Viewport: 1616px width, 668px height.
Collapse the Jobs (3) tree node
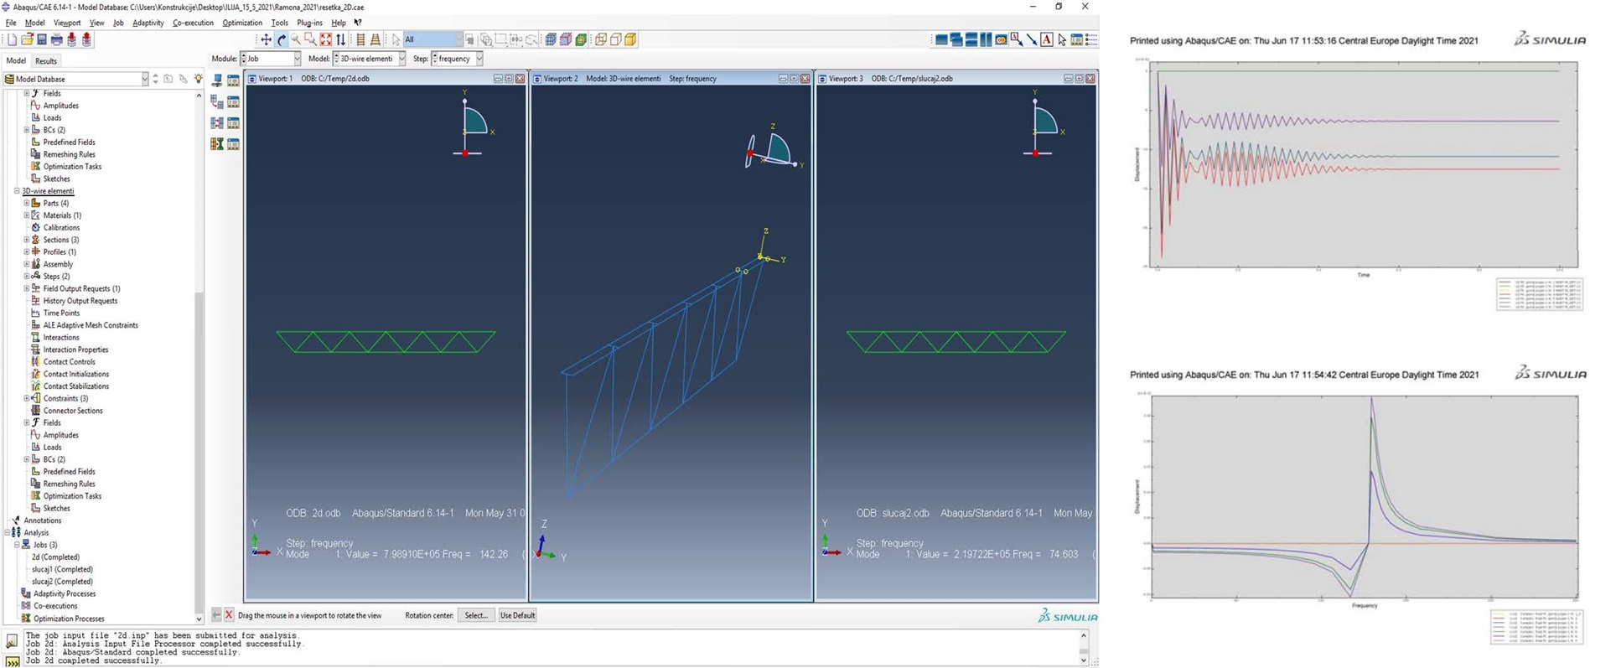[x=16, y=545]
